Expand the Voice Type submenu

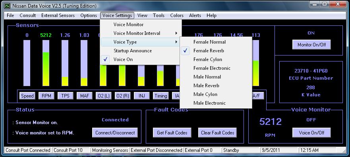[141, 42]
